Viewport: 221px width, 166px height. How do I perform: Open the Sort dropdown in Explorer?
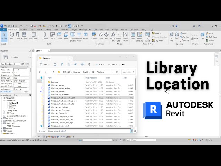point(100,65)
